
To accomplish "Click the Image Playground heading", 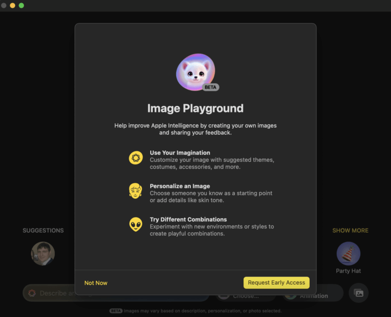I will point(195,108).
